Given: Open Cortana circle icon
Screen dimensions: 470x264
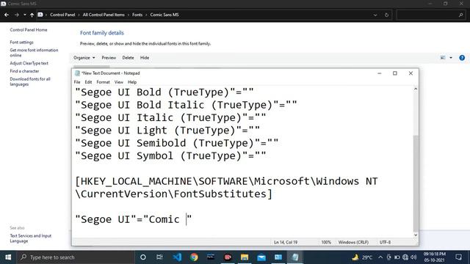Looking at the screenshot, I should pos(143,257).
